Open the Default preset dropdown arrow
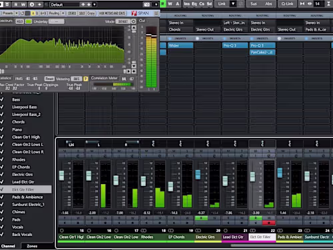Image resolution: width=333 pixels, height=250 pixels. tap(95, 5)
